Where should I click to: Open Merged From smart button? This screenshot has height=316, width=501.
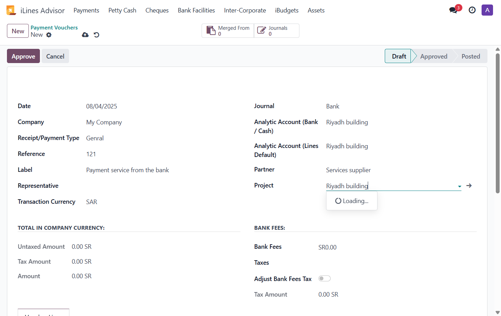coord(228,30)
